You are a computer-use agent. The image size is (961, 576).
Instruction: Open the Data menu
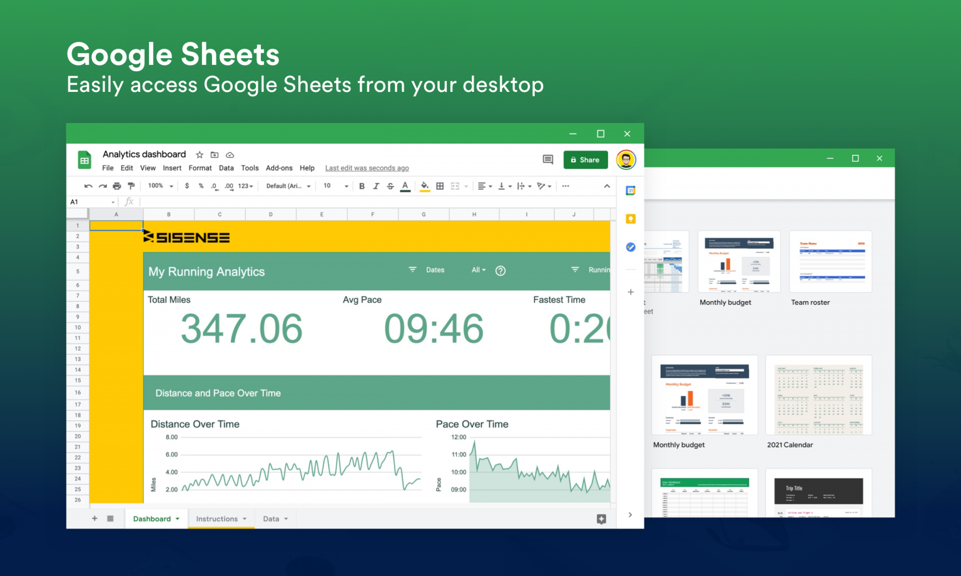[x=226, y=168]
